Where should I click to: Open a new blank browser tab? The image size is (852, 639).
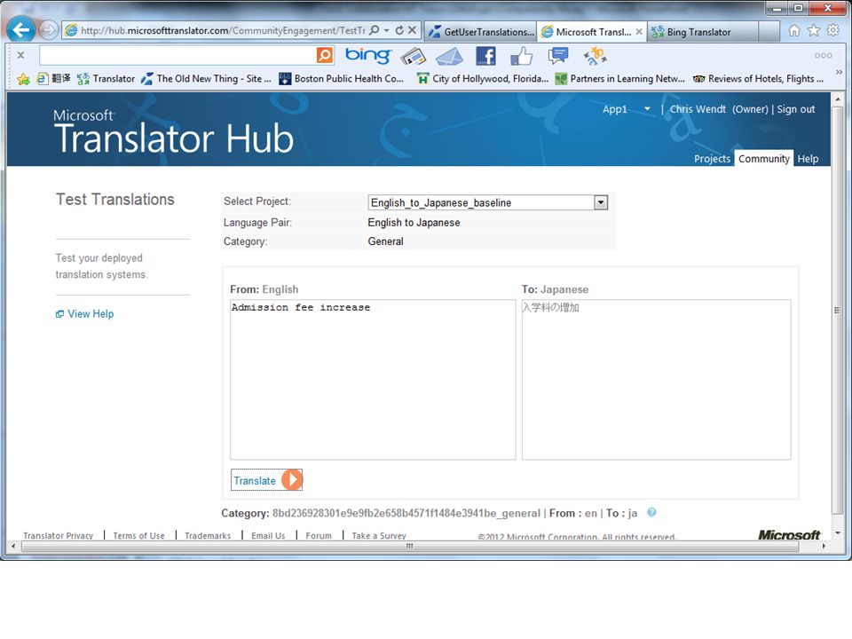(x=769, y=32)
